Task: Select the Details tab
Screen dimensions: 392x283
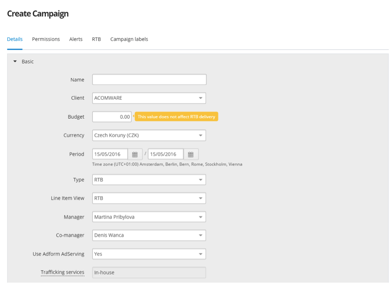Action: pyautogui.click(x=15, y=39)
